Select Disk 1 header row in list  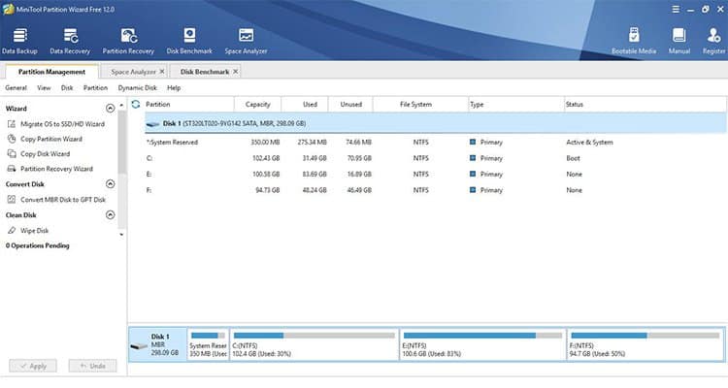436,123
